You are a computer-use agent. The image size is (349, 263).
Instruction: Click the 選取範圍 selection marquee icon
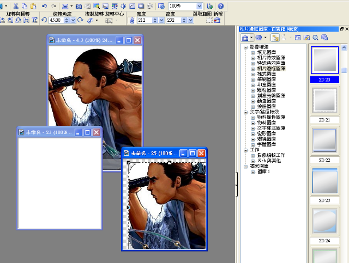click(x=209, y=20)
